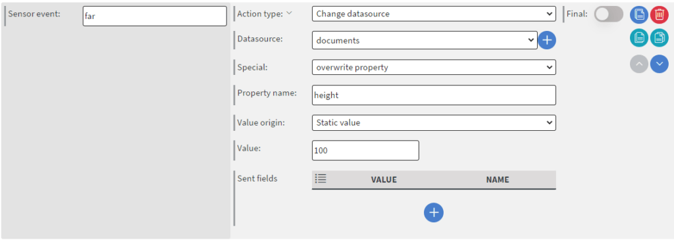Viewport: 674px width, 242px height.
Task: Click the Special label
Action: 252,67
